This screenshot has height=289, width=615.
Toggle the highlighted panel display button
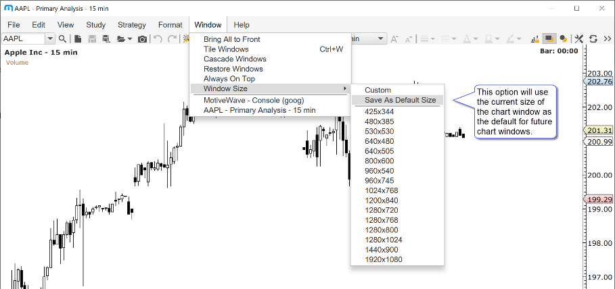pos(549,39)
